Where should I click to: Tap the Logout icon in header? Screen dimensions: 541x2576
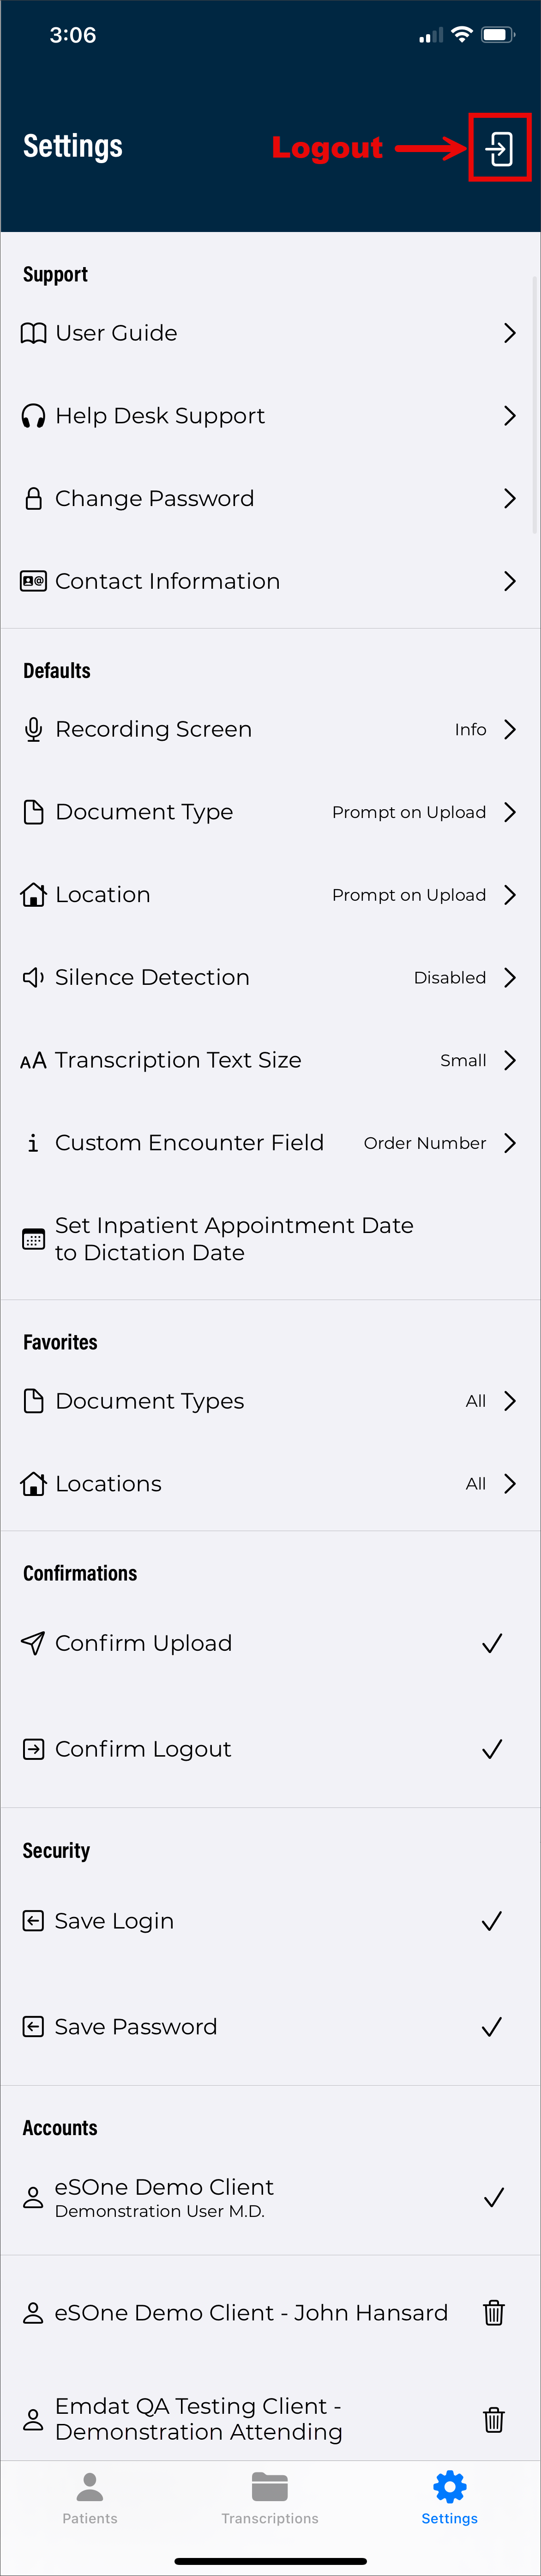(499, 148)
